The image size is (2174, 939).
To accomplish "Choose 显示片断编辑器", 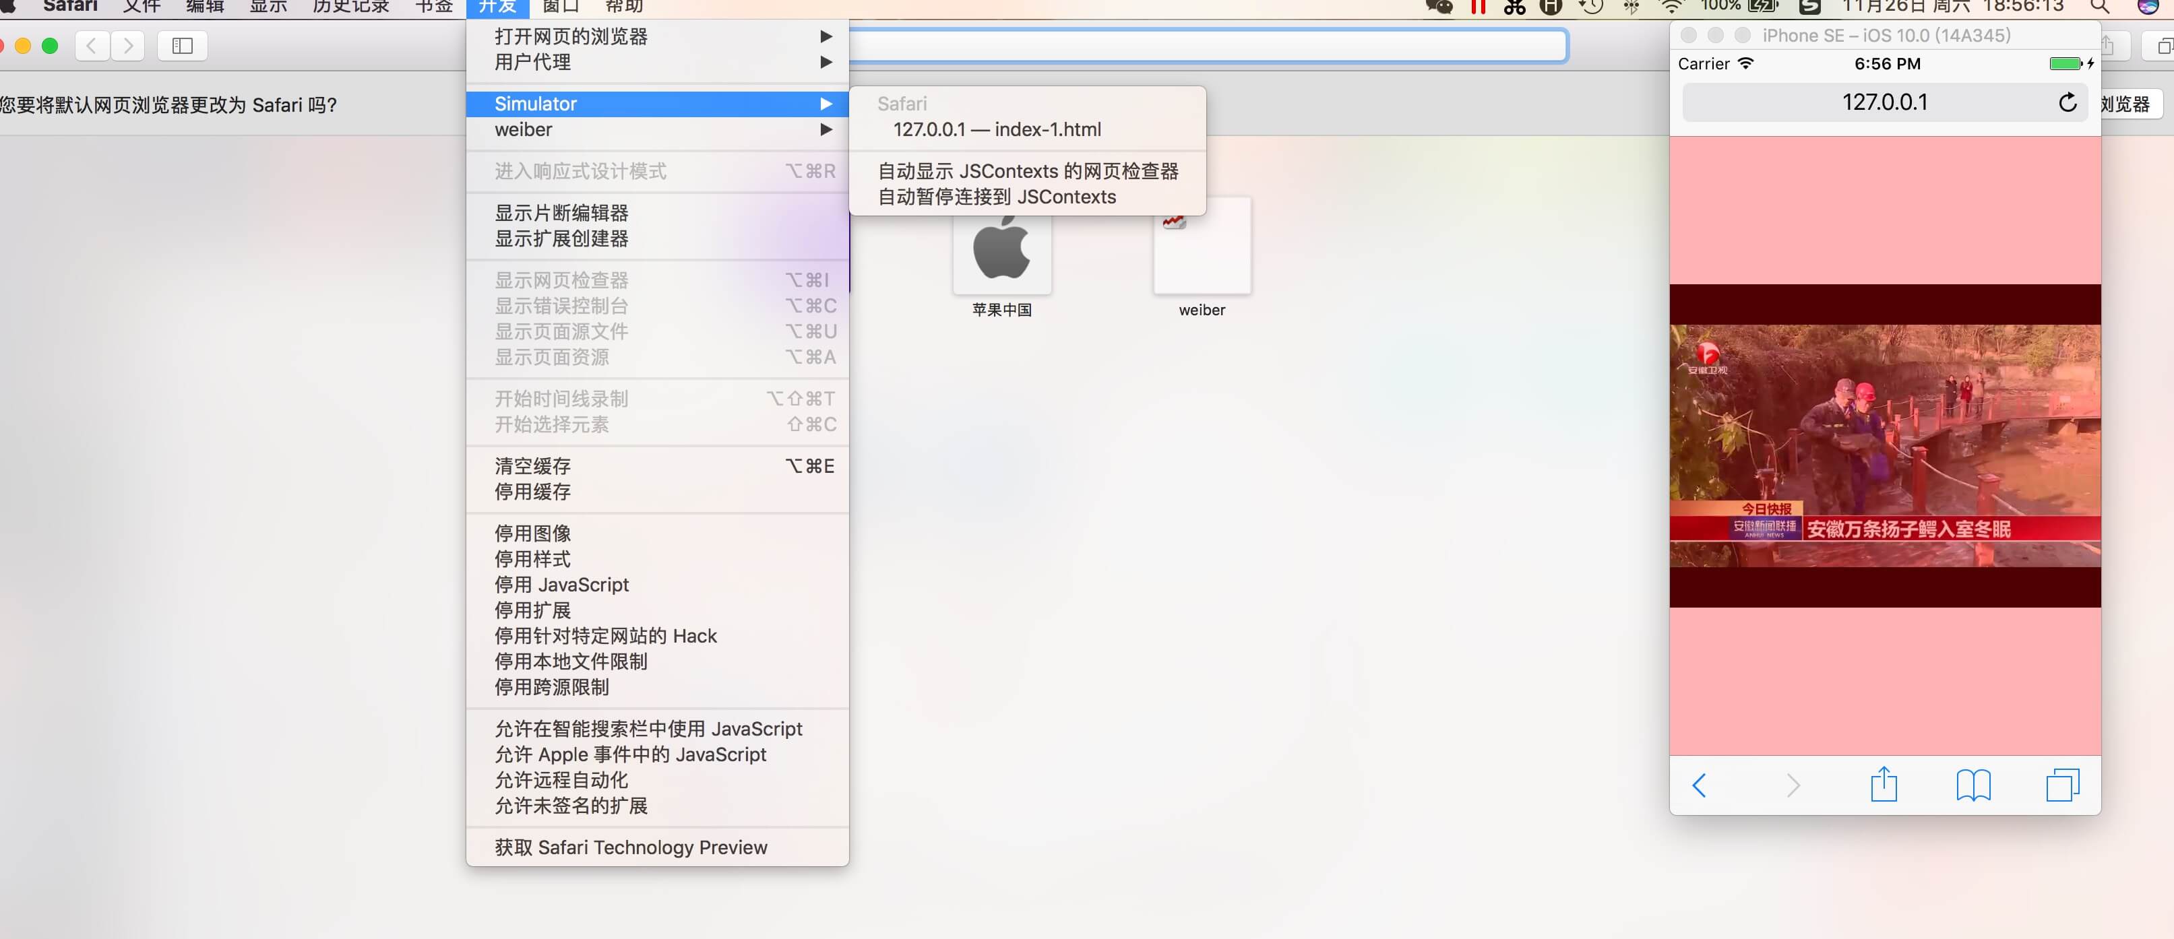I will [x=658, y=213].
